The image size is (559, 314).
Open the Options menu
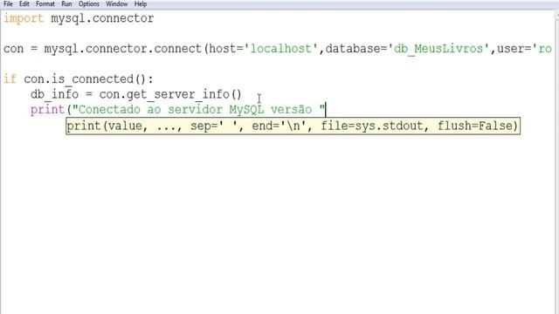pos(89,3)
